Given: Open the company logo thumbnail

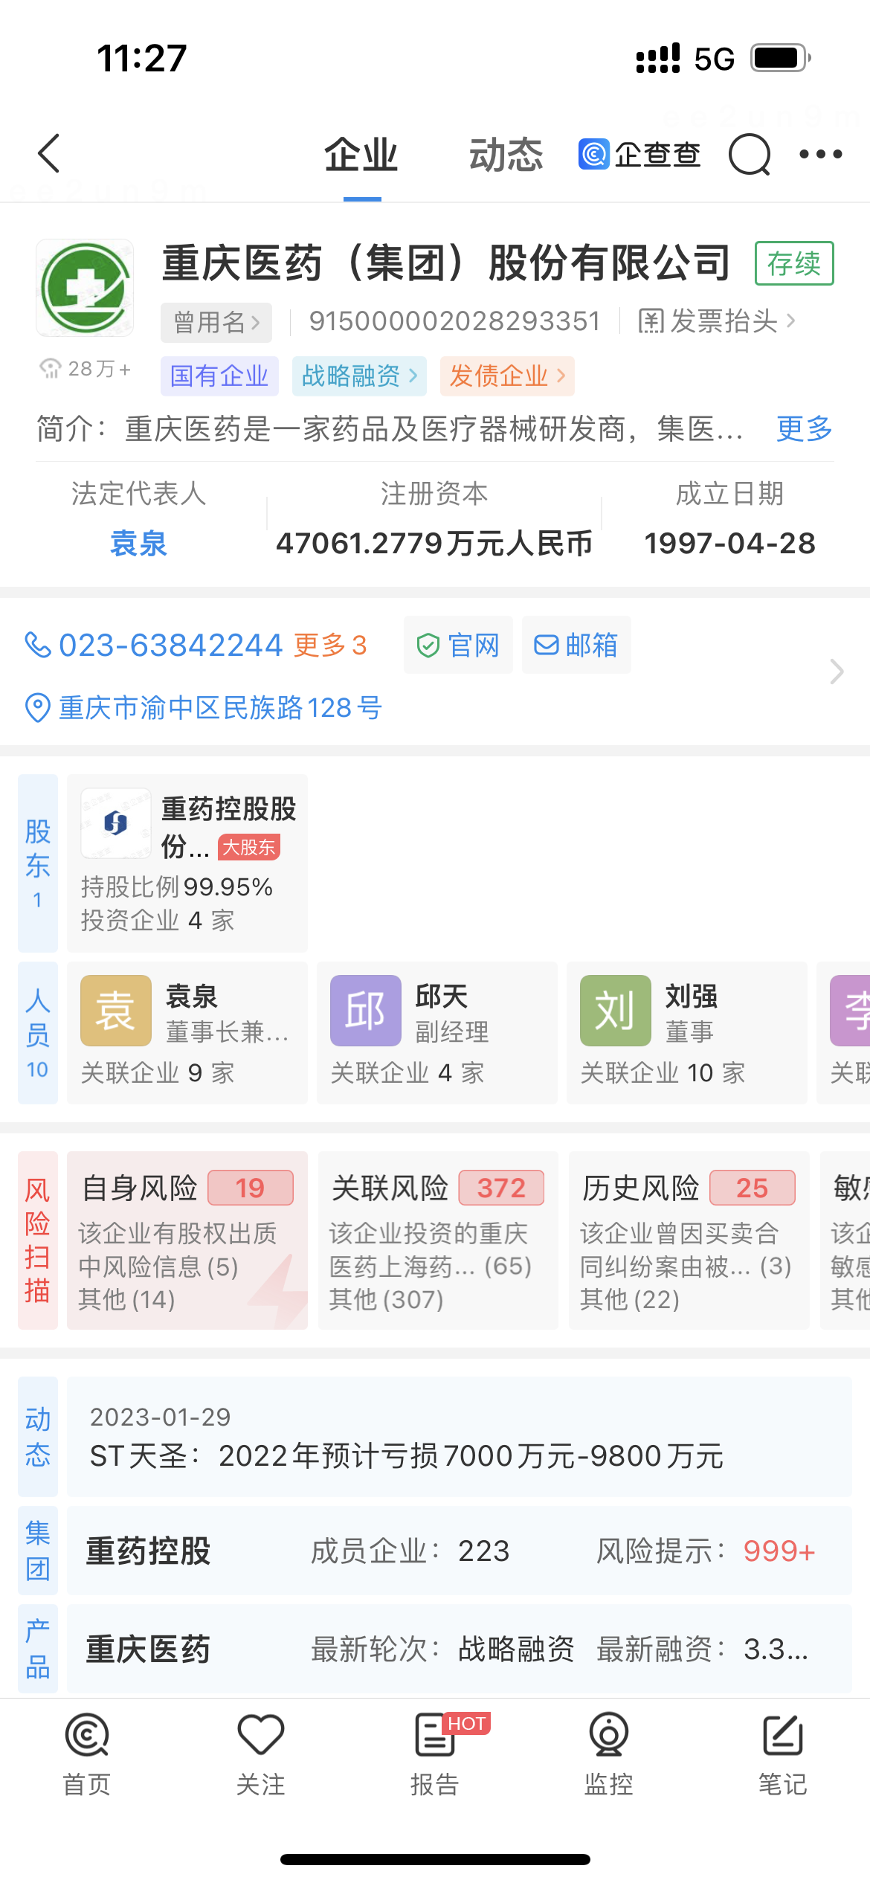Looking at the screenshot, I should coord(85,288).
